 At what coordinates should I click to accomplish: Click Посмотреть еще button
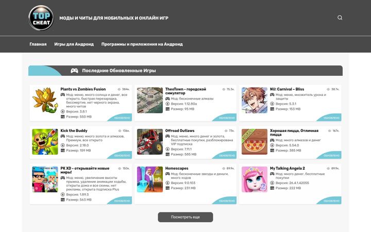pyautogui.click(x=185, y=217)
